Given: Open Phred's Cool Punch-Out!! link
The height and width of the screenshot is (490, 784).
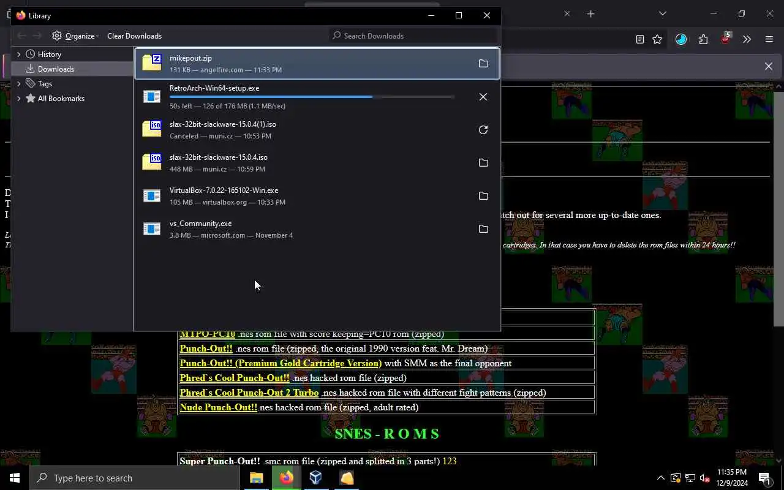Looking at the screenshot, I should coord(235,378).
